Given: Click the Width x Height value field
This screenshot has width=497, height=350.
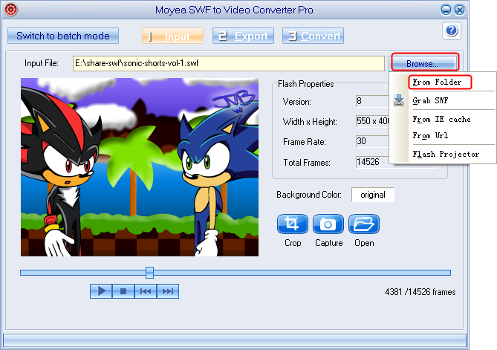Looking at the screenshot, I should [373, 121].
